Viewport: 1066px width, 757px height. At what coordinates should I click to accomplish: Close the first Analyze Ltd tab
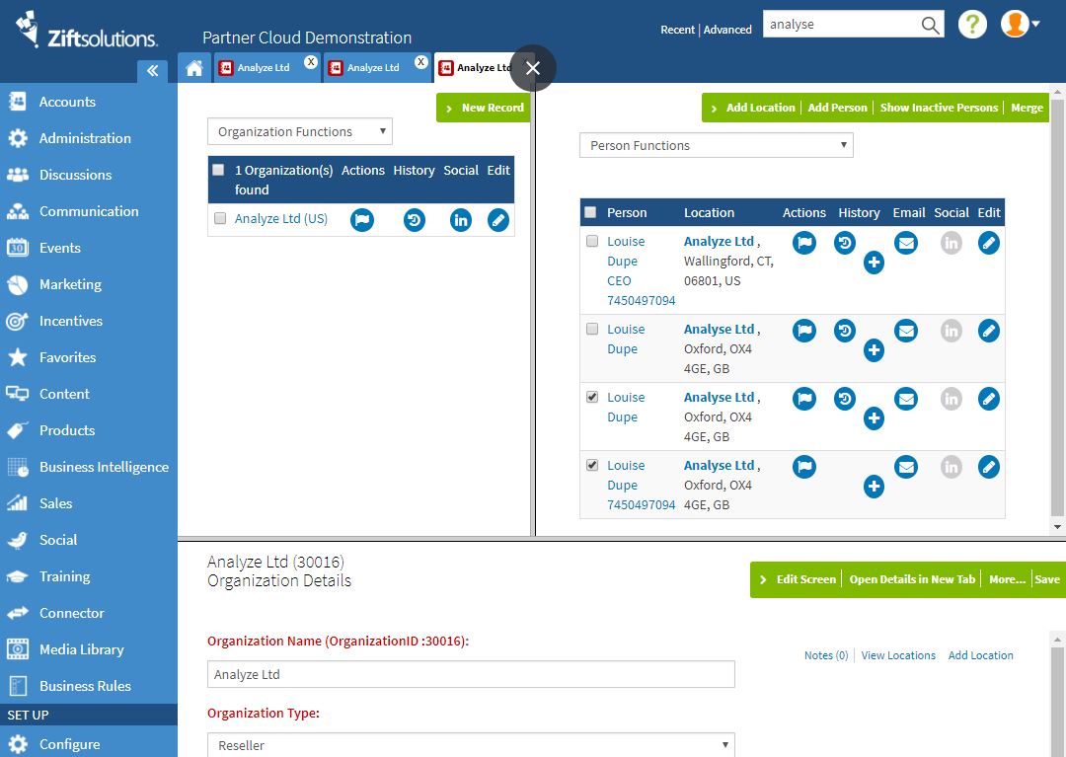pos(311,62)
